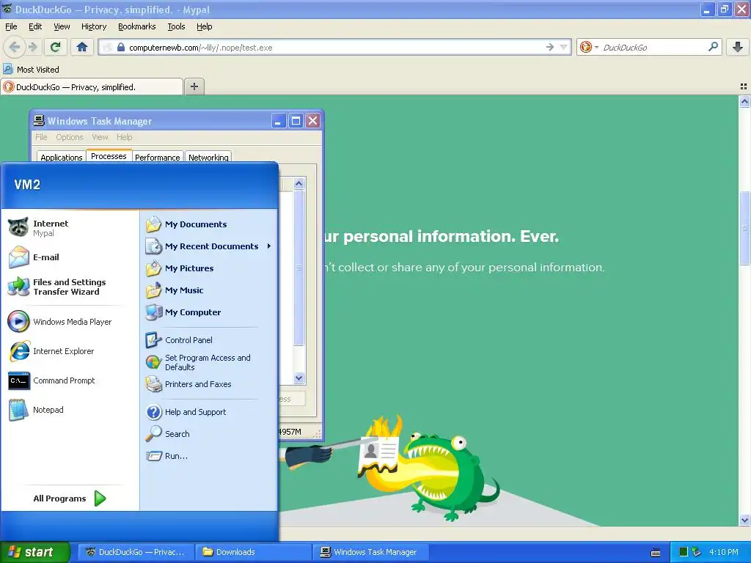Open My Pictures folder
This screenshot has height=563, width=751.
tap(209, 268)
